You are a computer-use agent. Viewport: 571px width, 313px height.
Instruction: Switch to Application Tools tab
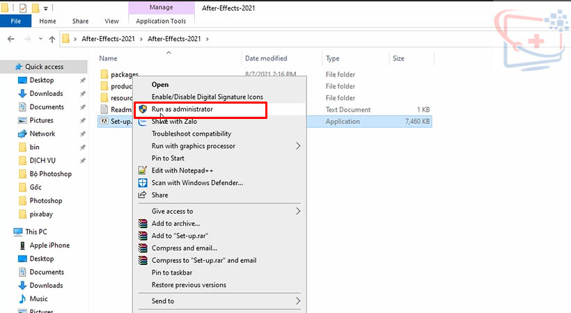162,21
